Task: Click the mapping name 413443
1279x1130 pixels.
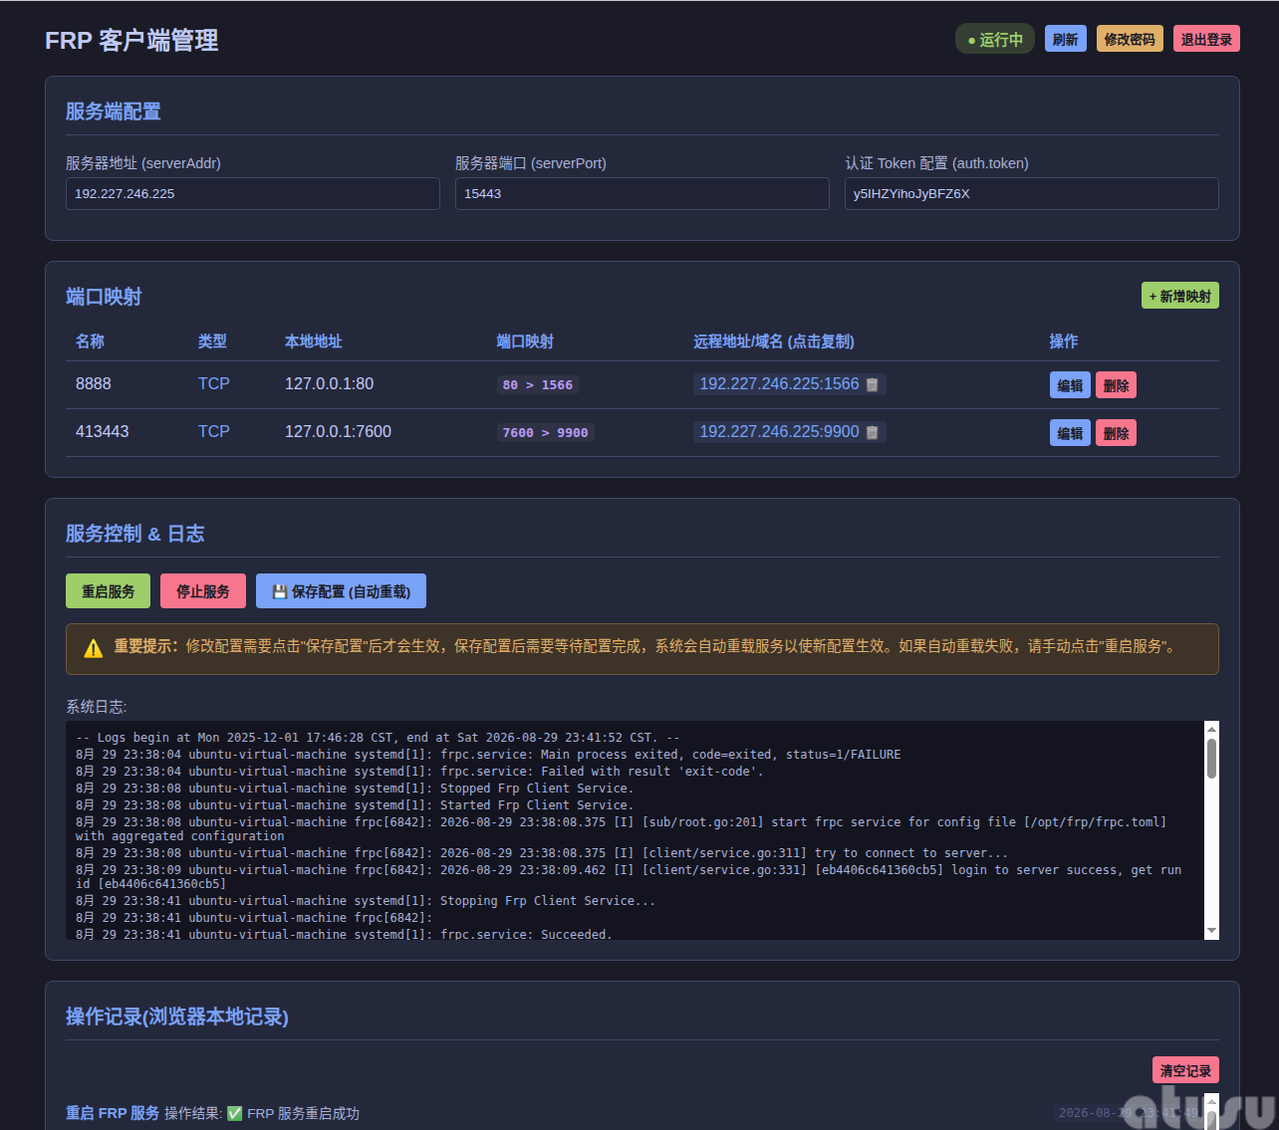Action: (102, 432)
